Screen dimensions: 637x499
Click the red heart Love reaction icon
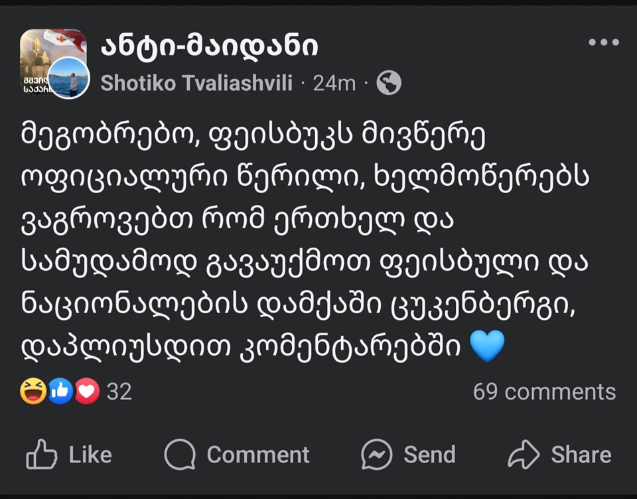(86, 392)
